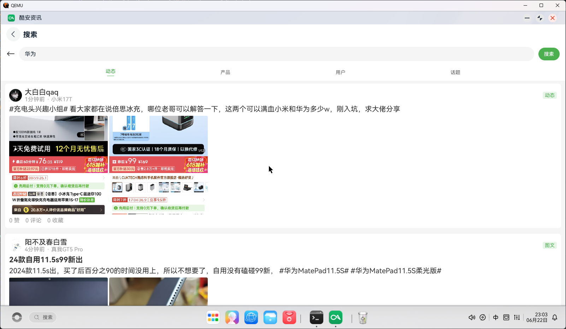566x329 pixels.
Task: Open the launcher circle icon in taskbar
Action: pyautogui.click(x=17, y=317)
